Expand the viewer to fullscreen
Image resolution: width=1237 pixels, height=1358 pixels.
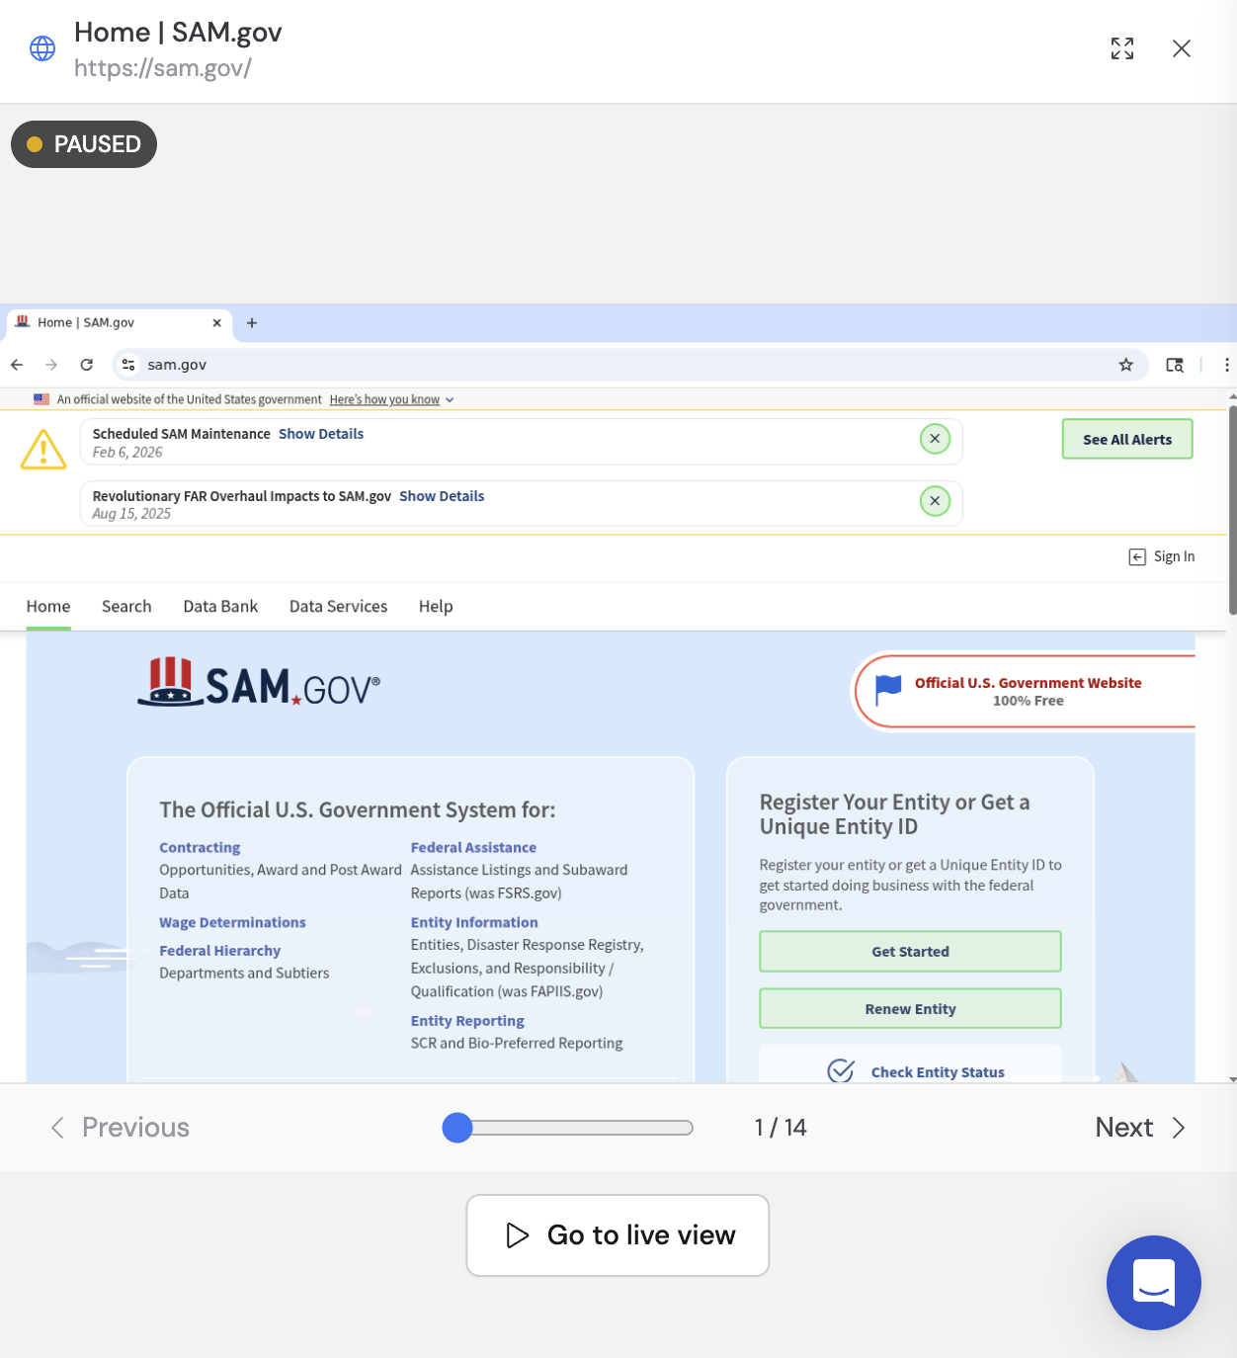[x=1121, y=47]
